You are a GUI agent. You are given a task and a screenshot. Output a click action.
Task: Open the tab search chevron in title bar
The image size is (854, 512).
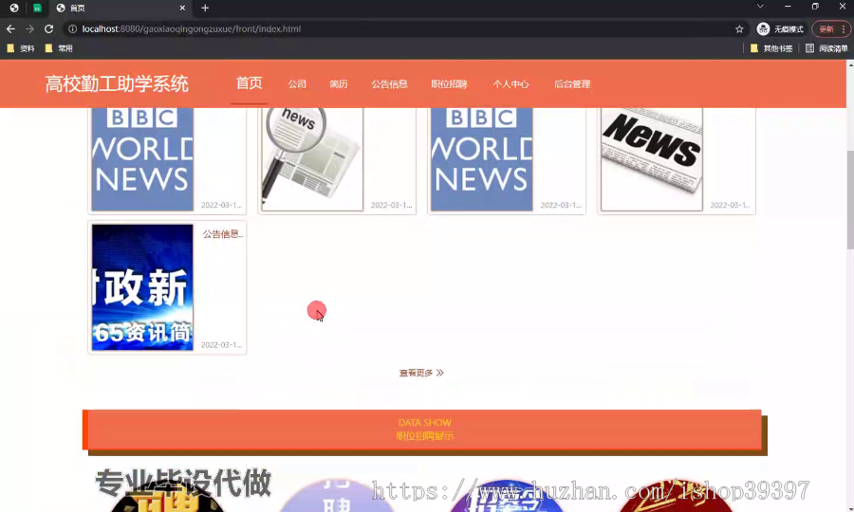(760, 7)
